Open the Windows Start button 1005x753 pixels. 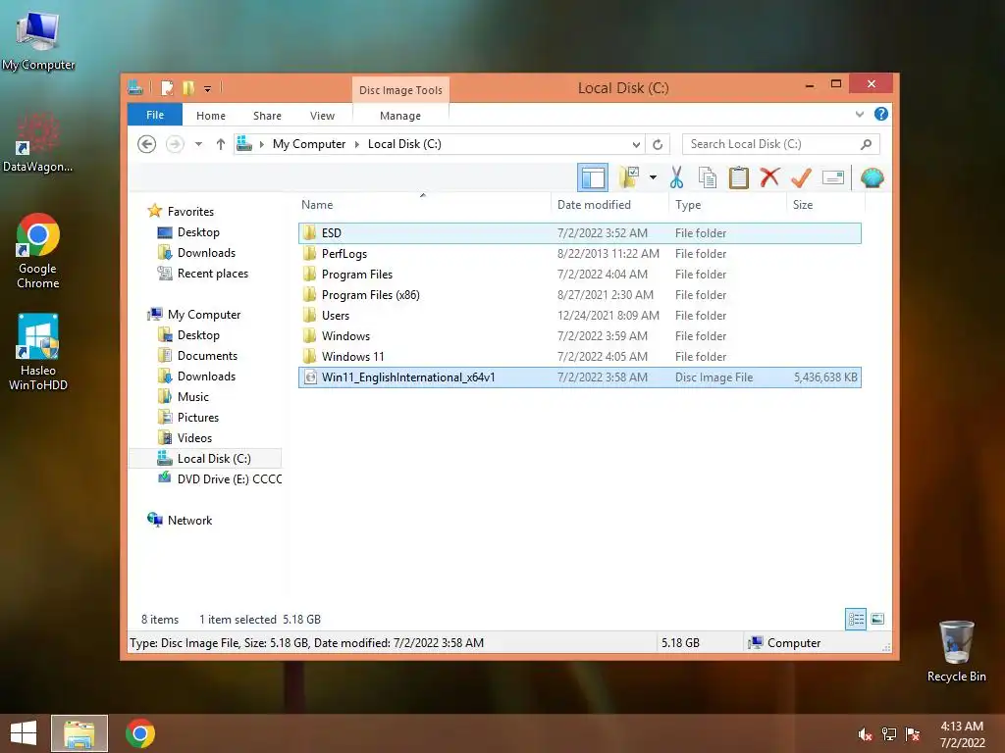pyautogui.click(x=24, y=733)
